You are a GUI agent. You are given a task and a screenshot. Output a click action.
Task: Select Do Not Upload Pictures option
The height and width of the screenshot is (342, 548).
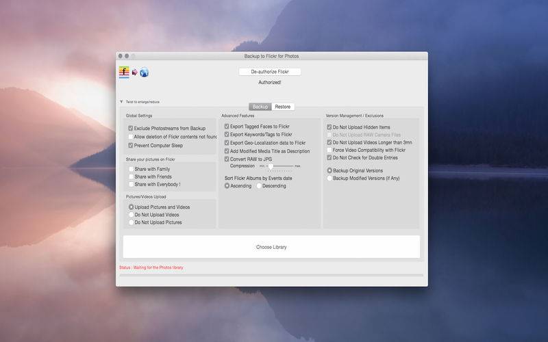pos(132,222)
